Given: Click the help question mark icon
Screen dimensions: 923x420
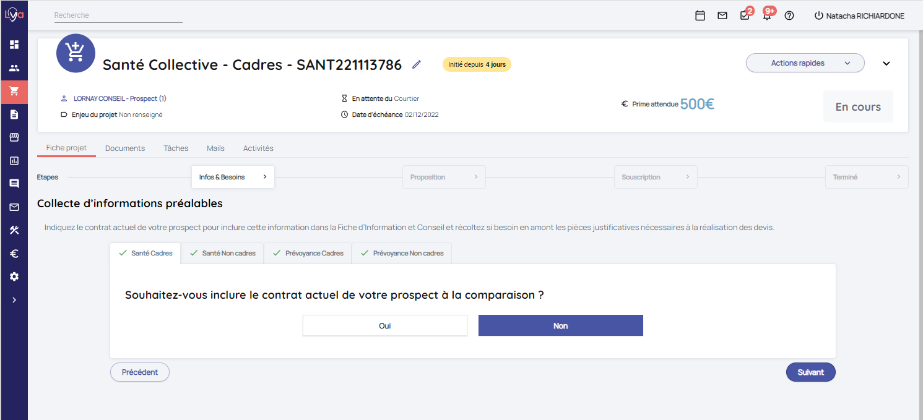Looking at the screenshot, I should 789,16.
